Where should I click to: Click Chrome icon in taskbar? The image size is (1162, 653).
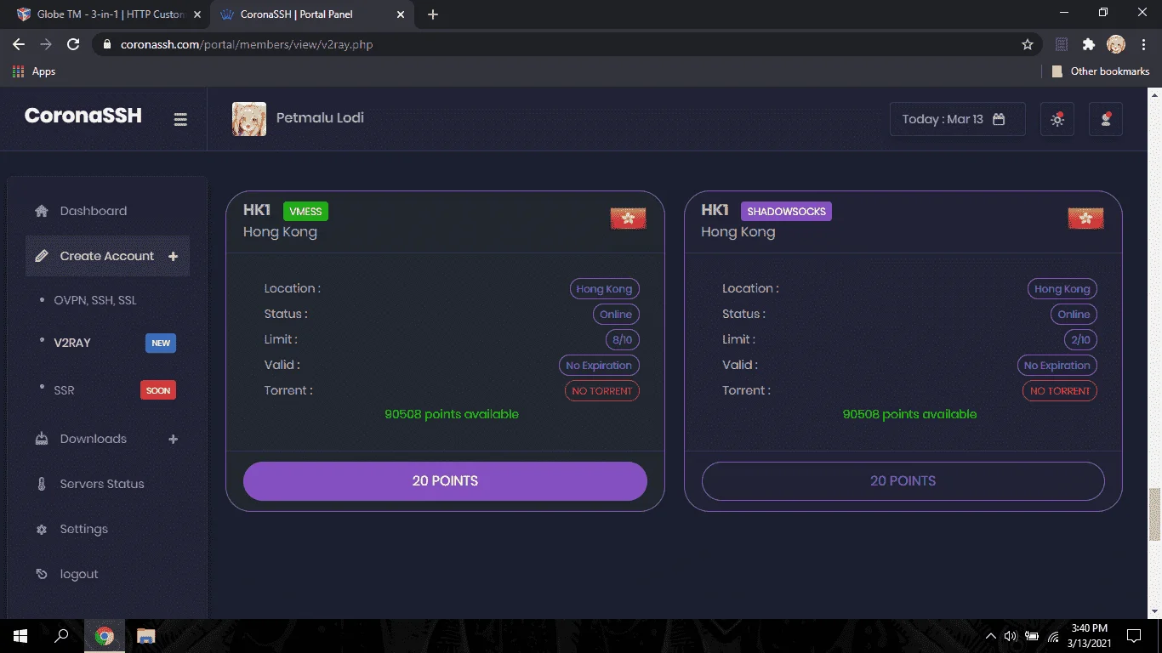pyautogui.click(x=105, y=636)
